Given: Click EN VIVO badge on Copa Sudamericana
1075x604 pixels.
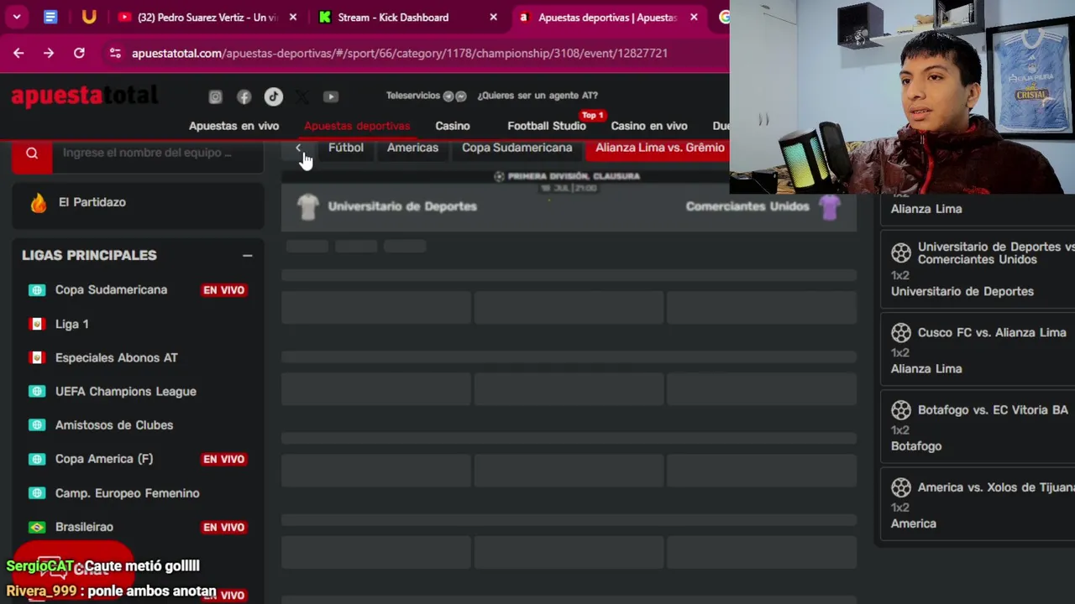Looking at the screenshot, I should [223, 290].
